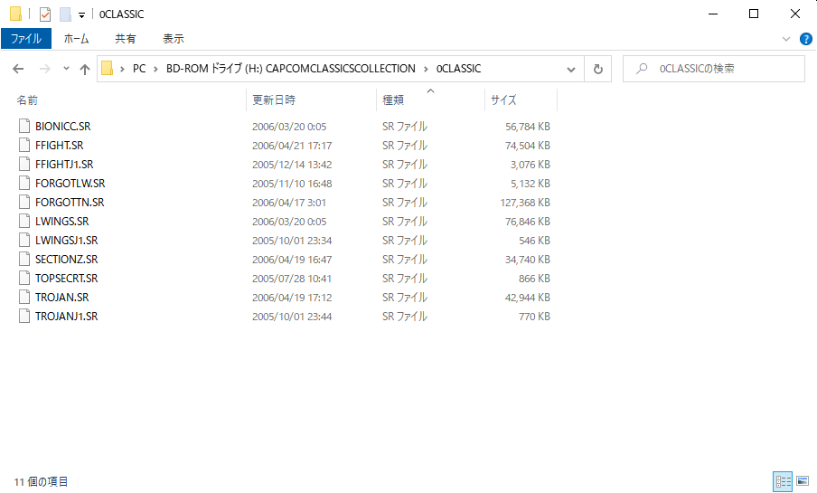Click the New Folder quick access icon

point(65,14)
